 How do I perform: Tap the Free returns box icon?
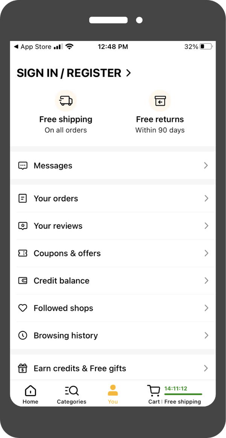(160, 100)
